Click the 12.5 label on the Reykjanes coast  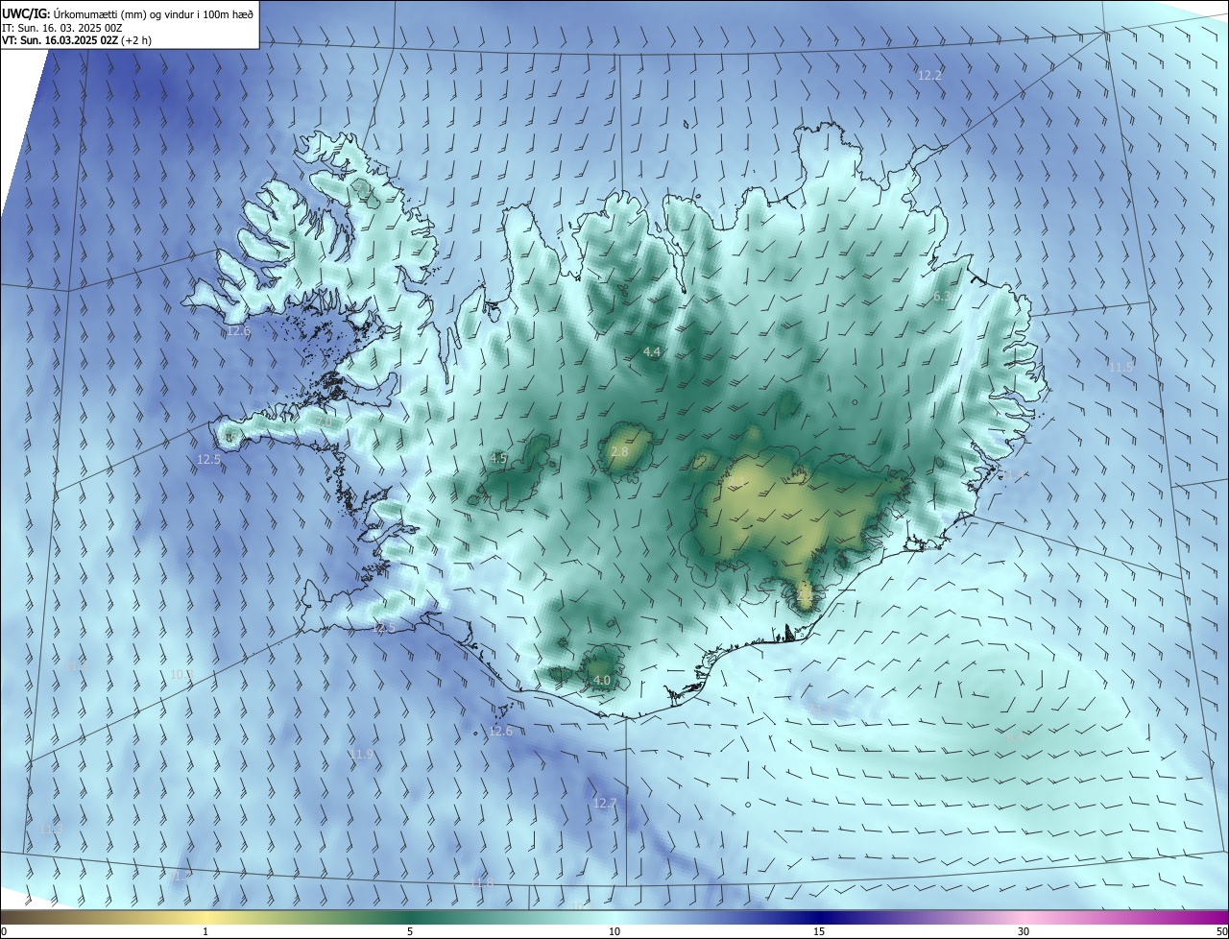pos(383,628)
